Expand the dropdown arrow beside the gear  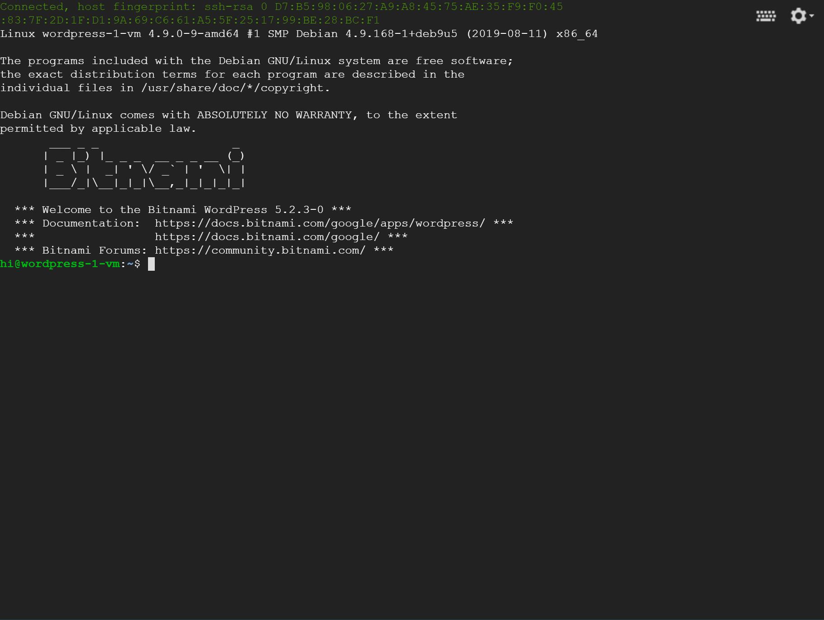click(812, 16)
